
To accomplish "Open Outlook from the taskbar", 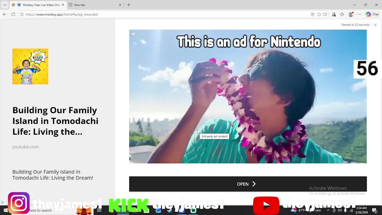I will pos(158,210).
